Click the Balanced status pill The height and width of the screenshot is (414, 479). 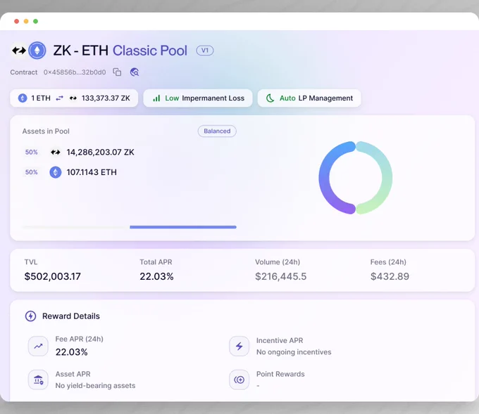[217, 131]
